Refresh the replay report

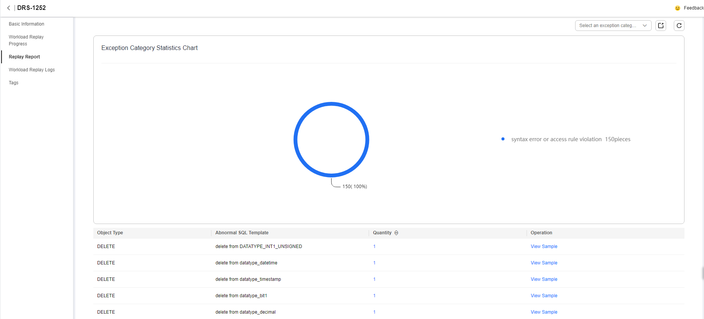click(x=679, y=26)
